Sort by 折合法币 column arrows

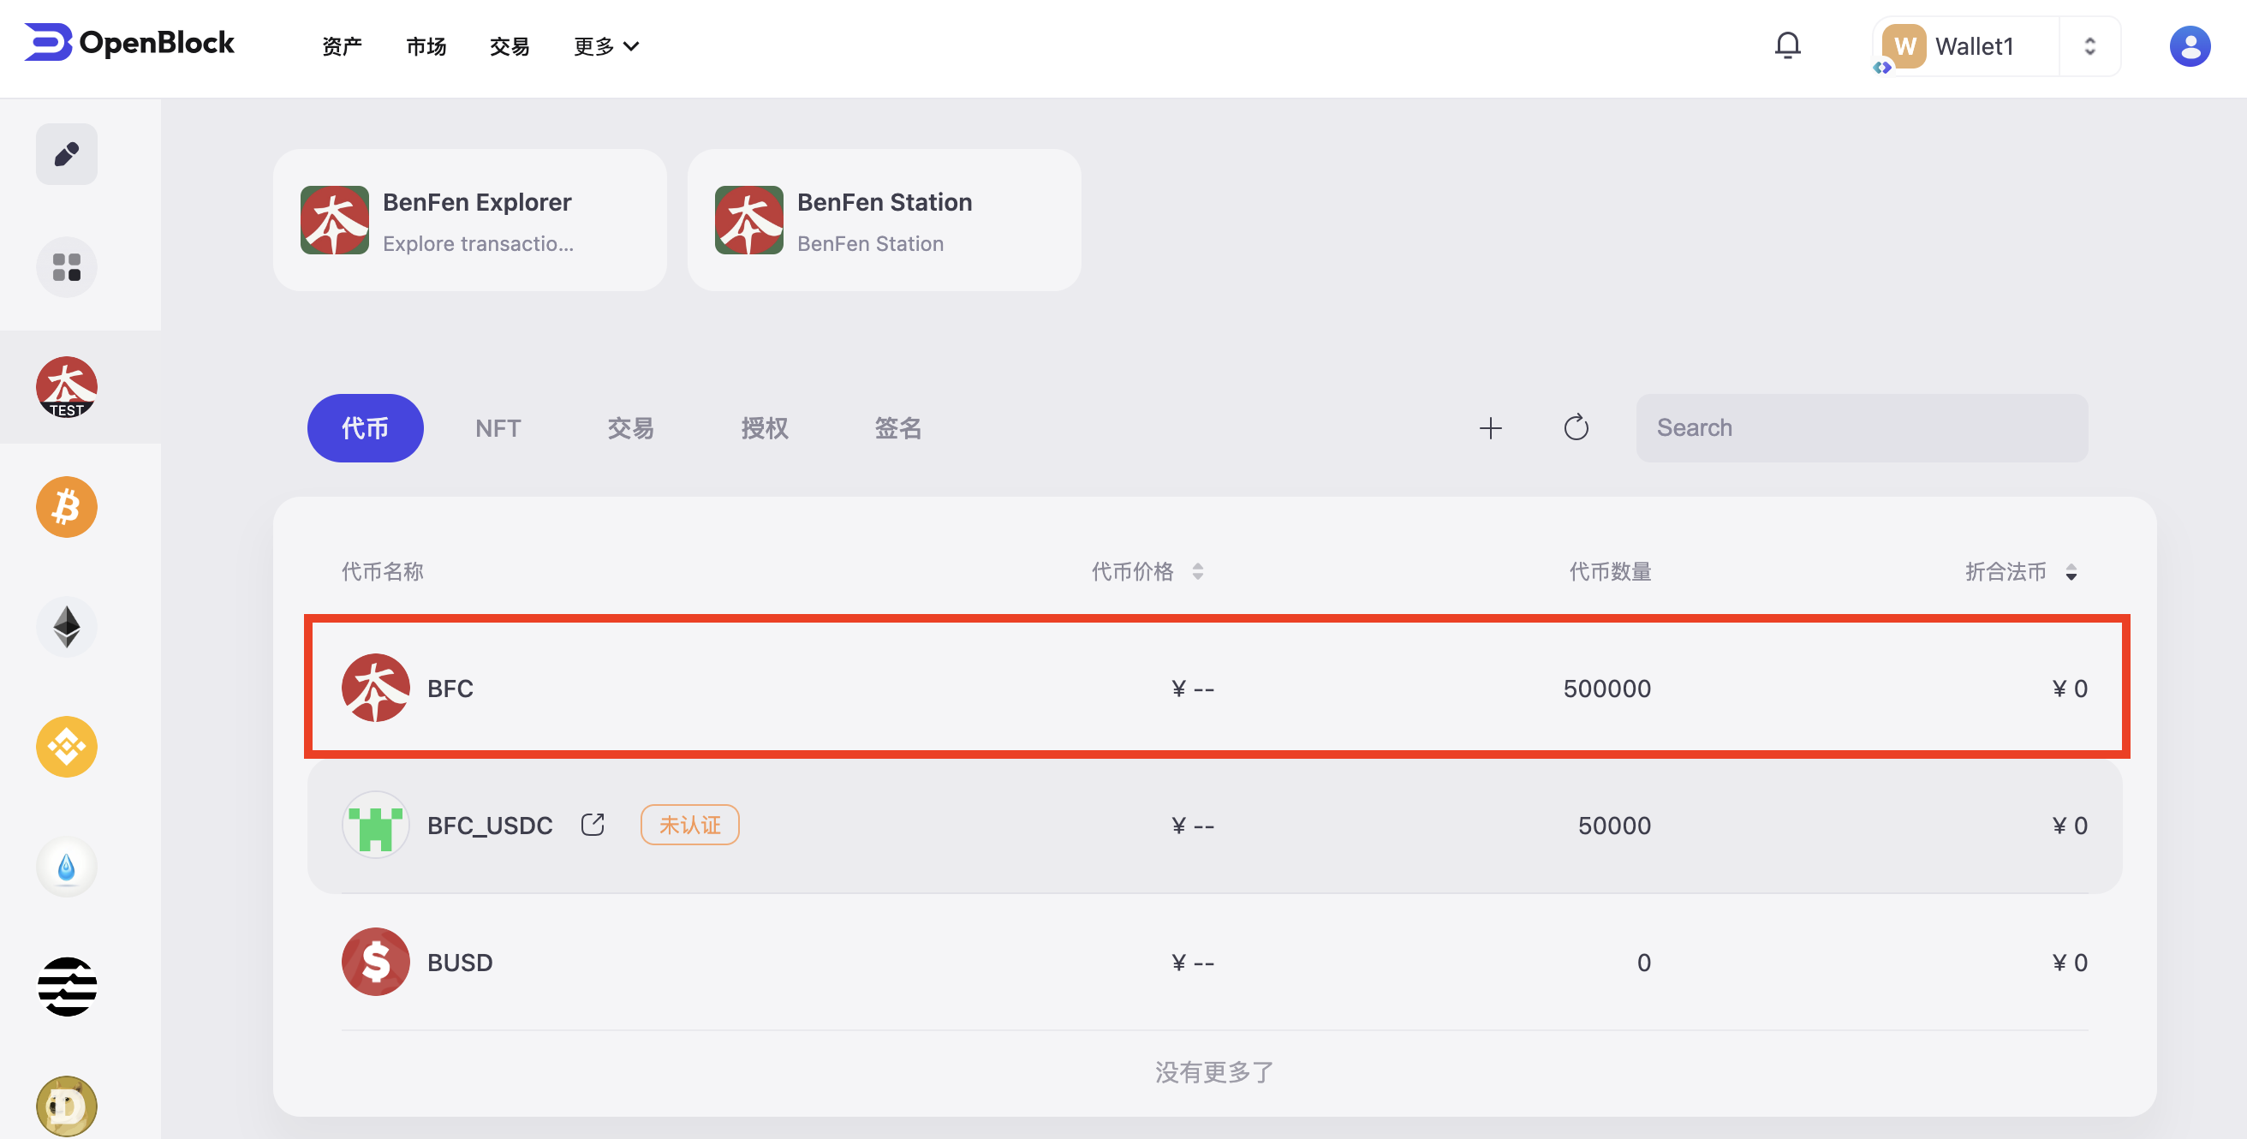[x=2071, y=572]
